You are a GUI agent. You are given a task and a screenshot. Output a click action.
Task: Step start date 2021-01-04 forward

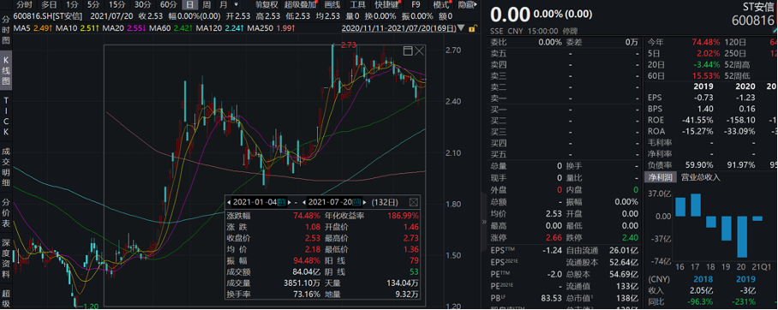pos(290,202)
